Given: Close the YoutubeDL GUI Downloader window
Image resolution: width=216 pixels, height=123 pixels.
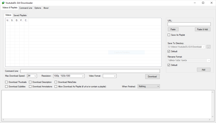Looking at the screenshot, I should point(212,3).
